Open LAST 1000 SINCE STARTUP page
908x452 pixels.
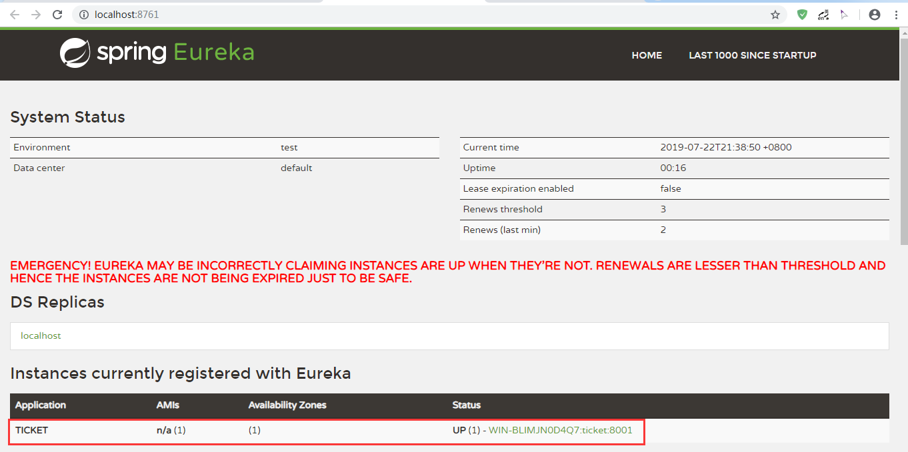coord(753,55)
